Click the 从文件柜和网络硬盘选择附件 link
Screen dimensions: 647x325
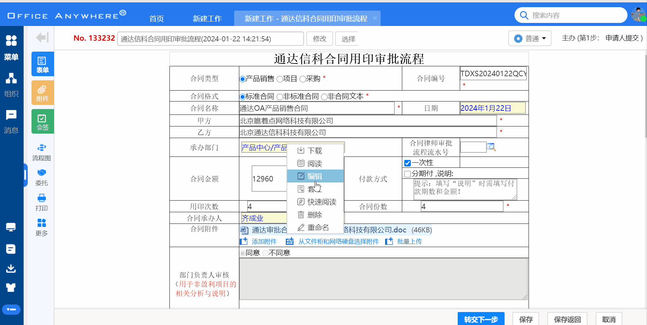point(339,242)
